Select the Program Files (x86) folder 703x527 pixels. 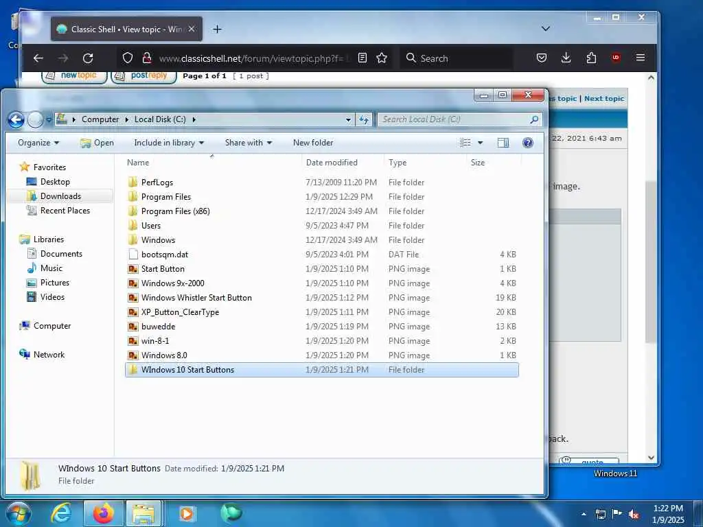(322, 211)
